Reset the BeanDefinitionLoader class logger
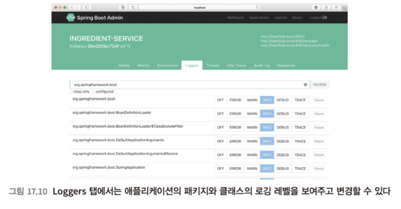This screenshot has width=401, height=209. pos(319,114)
